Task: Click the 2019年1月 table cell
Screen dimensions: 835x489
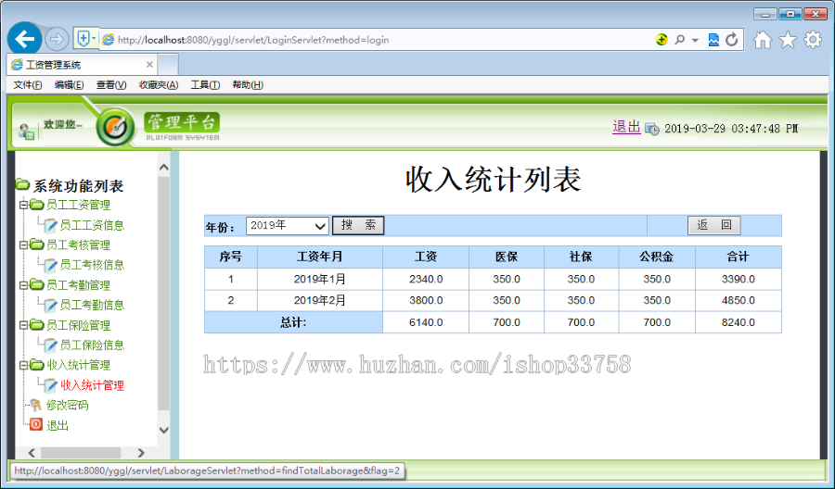Action: coord(319,279)
